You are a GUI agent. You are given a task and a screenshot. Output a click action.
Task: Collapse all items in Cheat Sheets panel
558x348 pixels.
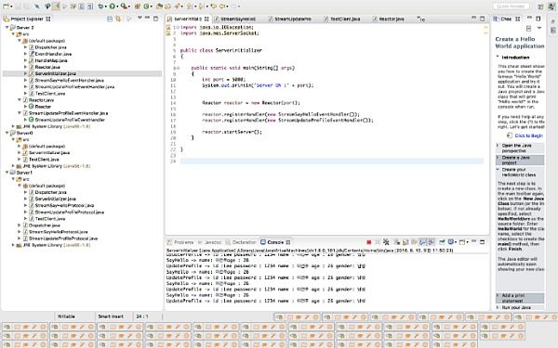pyautogui.click(x=529, y=29)
